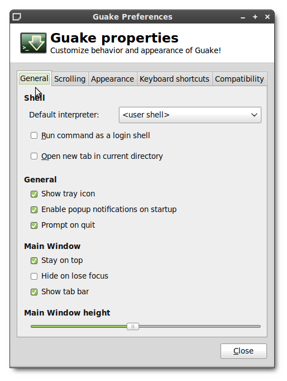Screen dimensions: 287x381
Task: Click the Main Window height slider handle
Action: [133, 326]
